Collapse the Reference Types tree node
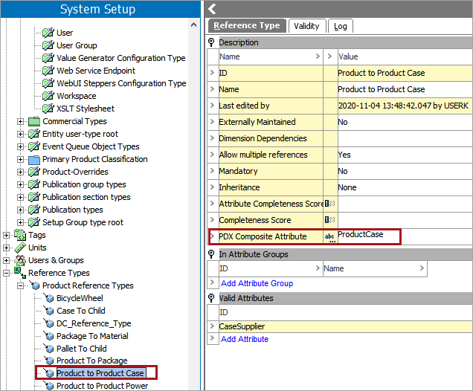The width and height of the screenshot is (473, 391). (x=7, y=273)
